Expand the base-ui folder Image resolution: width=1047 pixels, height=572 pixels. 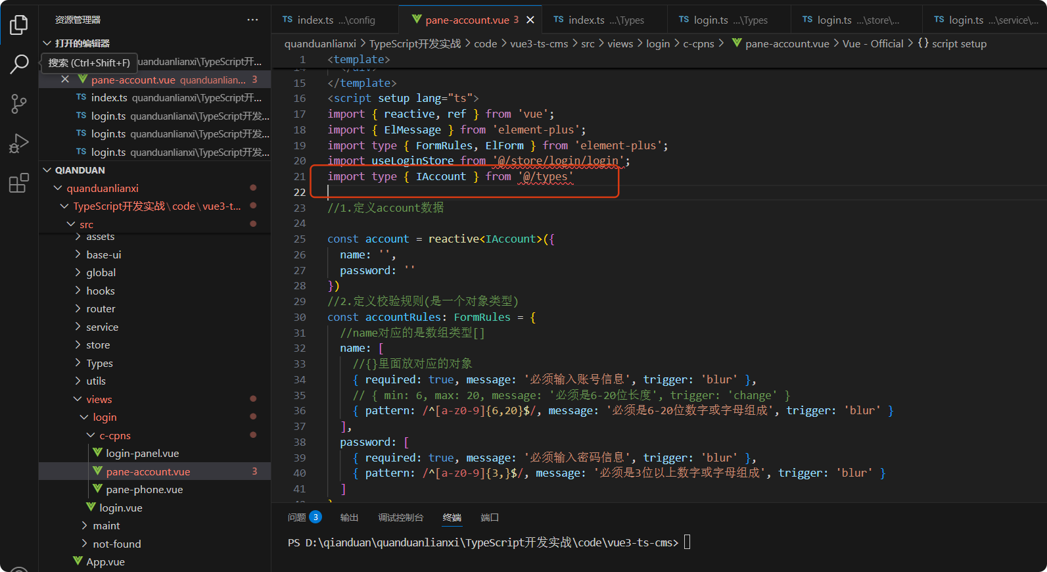coord(78,254)
